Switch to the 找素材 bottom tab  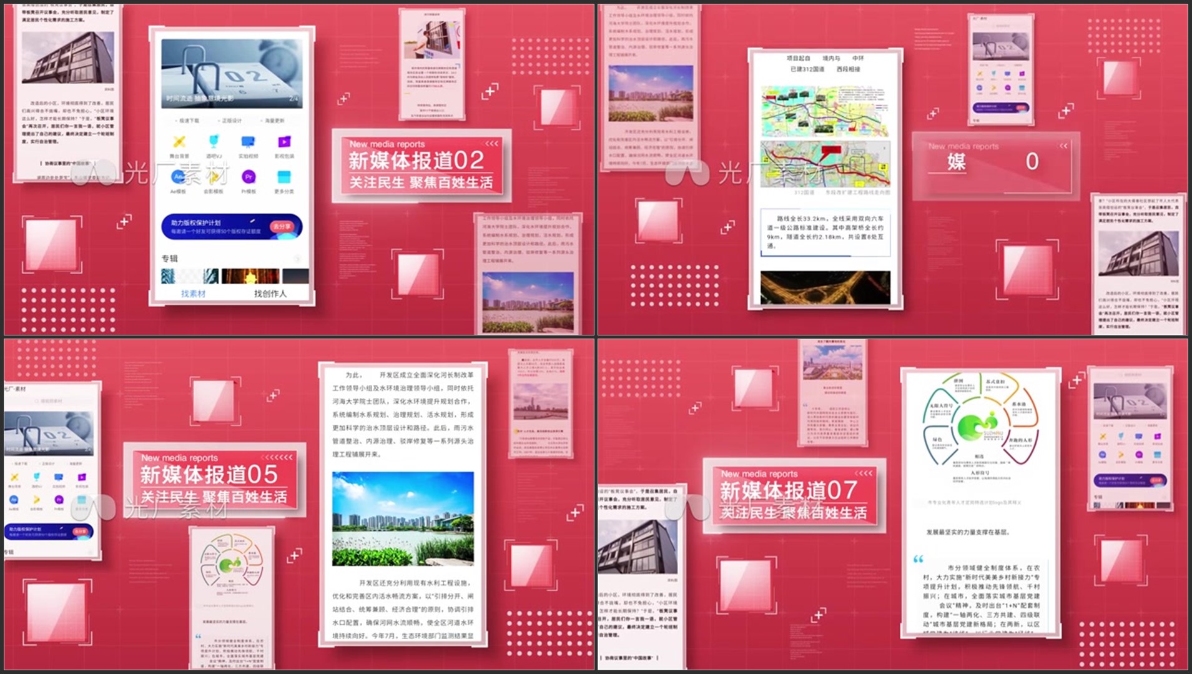[193, 294]
